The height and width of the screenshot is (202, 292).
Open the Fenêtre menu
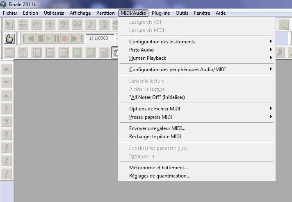[202, 13]
